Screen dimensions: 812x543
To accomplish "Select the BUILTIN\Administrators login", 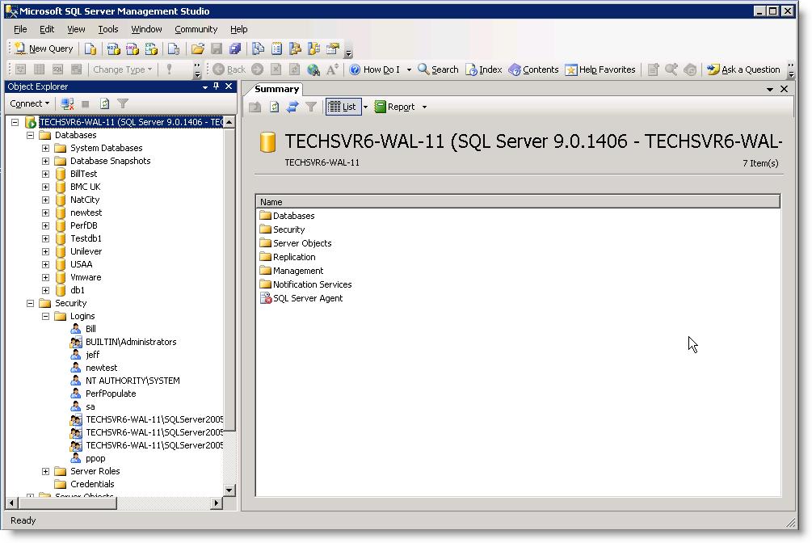I will point(131,342).
